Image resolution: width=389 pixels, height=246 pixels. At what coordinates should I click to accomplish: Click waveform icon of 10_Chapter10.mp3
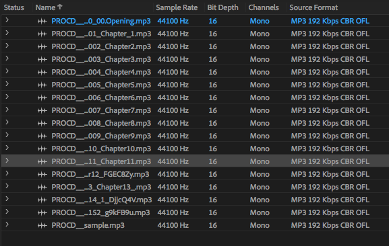(x=42, y=149)
